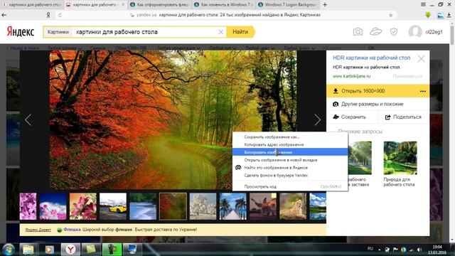455x256 pixels.
Task: Open Windows Explorer from taskbar
Action: click(x=28, y=250)
